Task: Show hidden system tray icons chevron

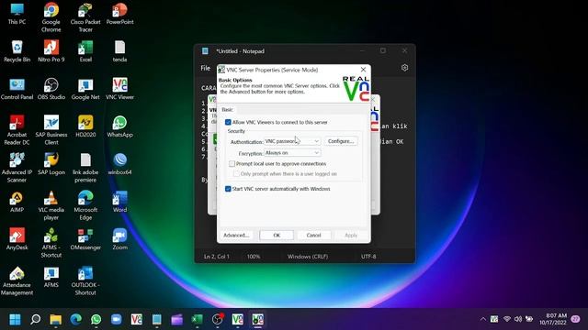Action: pos(482,319)
